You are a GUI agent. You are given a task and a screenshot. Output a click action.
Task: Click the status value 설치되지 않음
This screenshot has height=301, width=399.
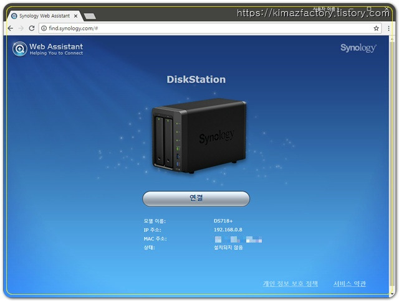[228, 247]
